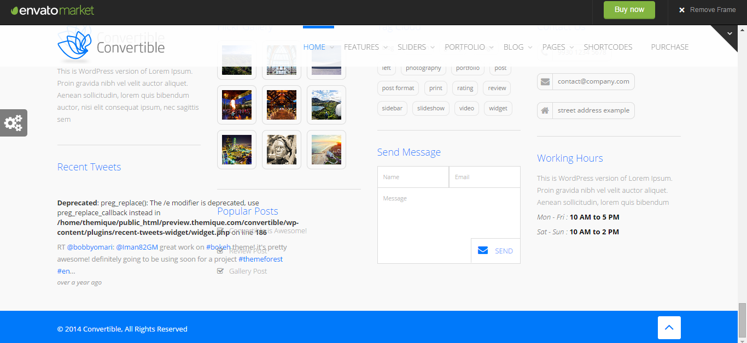
Task: Open the black-and-white portrait thumbnail
Action: point(282,150)
